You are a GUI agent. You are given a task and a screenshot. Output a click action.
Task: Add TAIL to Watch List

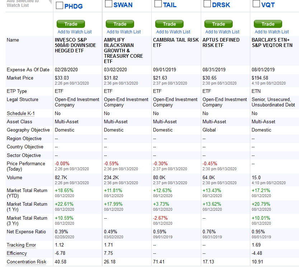(173, 32)
